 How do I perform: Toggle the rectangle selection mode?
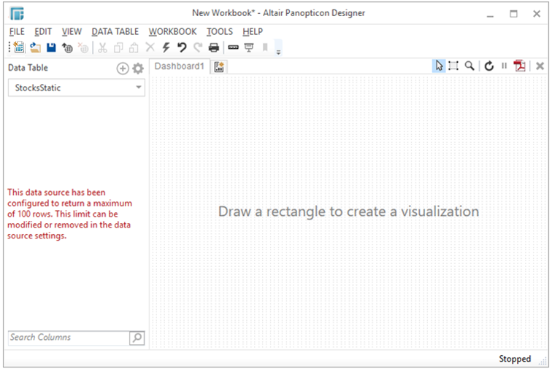[453, 66]
